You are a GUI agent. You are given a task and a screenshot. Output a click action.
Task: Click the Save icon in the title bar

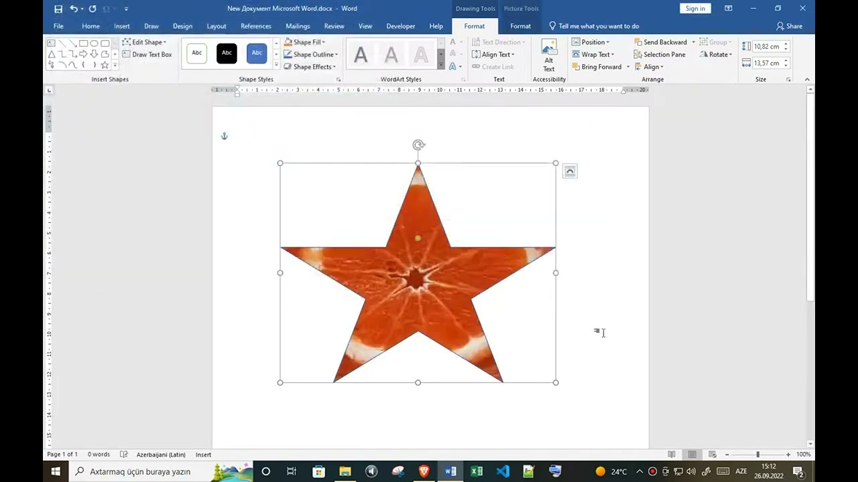point(58,9)
